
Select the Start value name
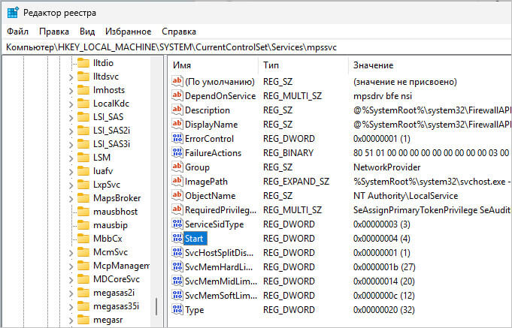coord(194,239)
